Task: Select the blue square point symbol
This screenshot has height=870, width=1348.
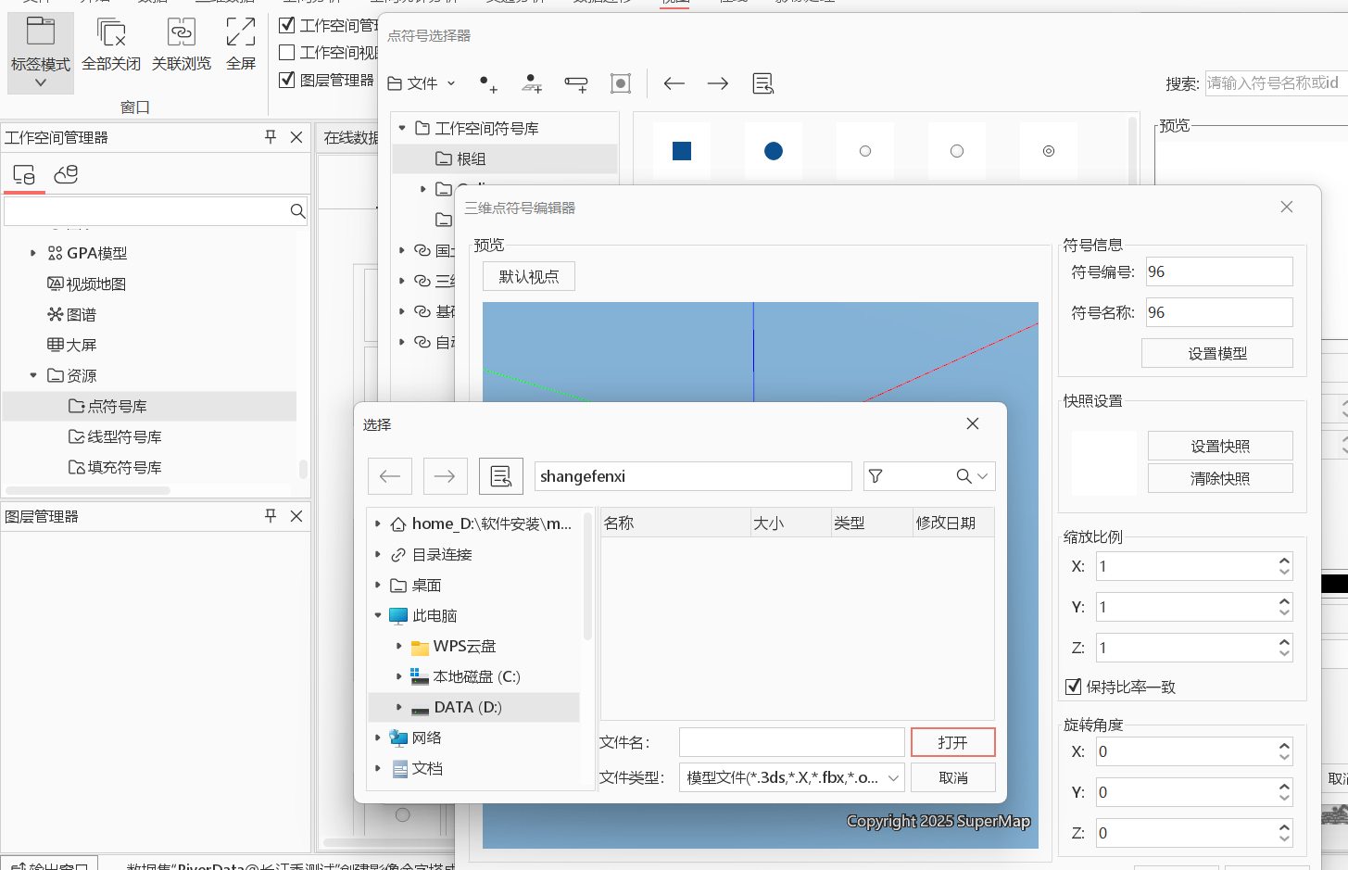Action: tap(682, 151)
